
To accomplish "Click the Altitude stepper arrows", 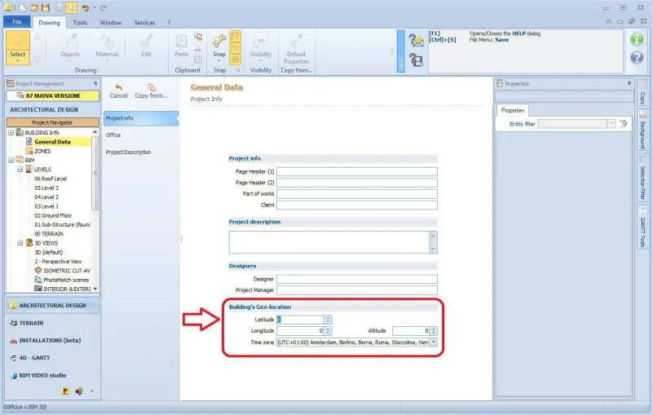I will [x=434, y=331].
